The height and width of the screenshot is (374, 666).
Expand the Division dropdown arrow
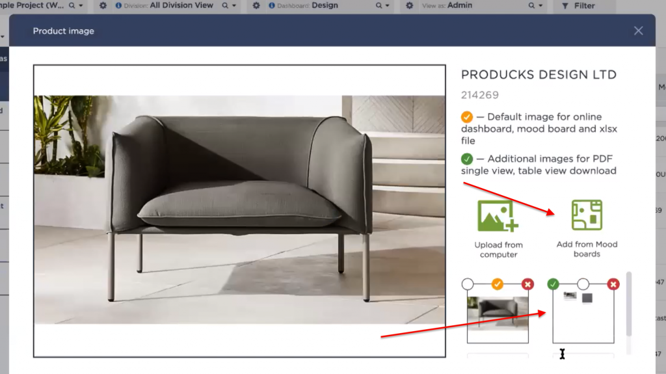[x=234, y=5]
